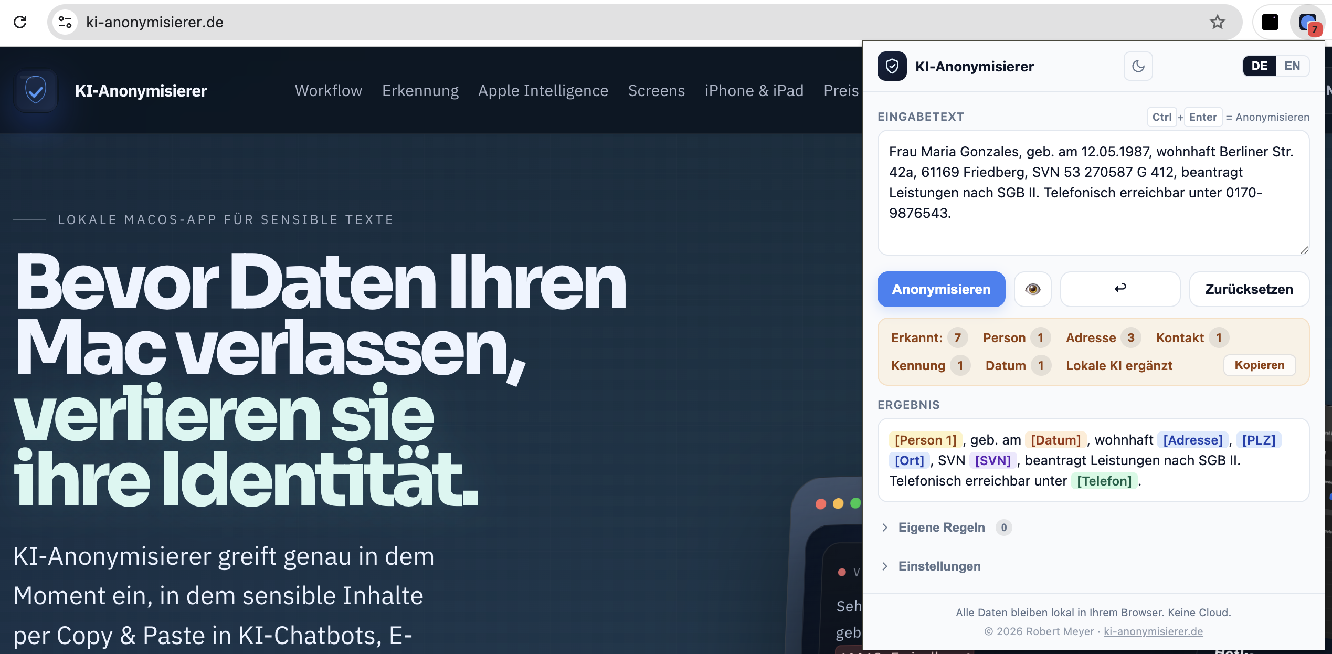The width and height of the screenshot is (1332, 654).
Task: Click the website shield logo icon
Action: [36, 90]
